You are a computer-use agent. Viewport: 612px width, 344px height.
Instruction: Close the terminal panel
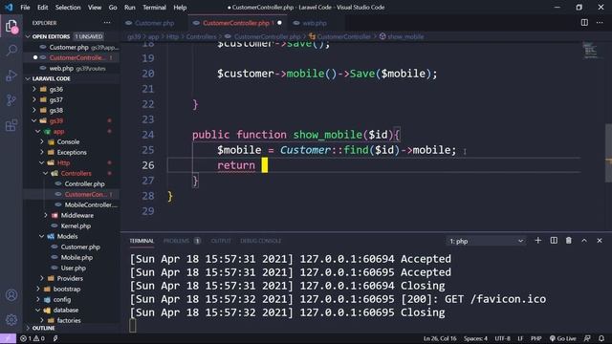pos(600,241)
